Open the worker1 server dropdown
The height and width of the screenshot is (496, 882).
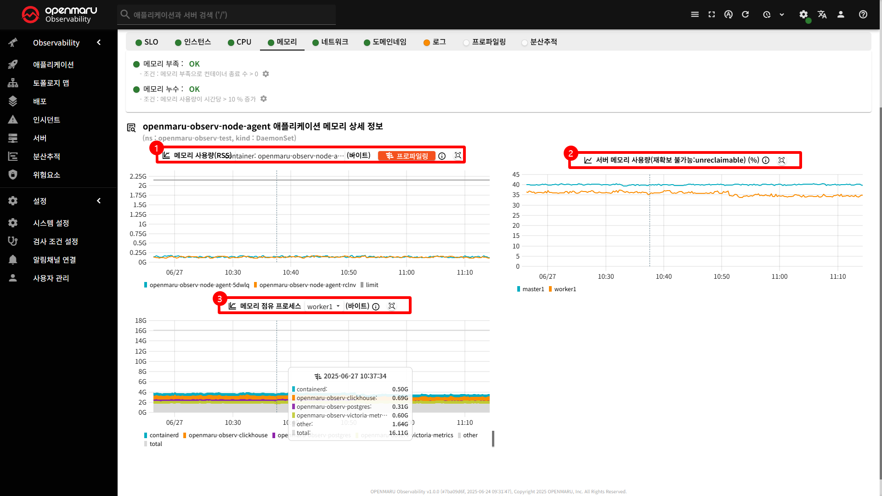323,306
